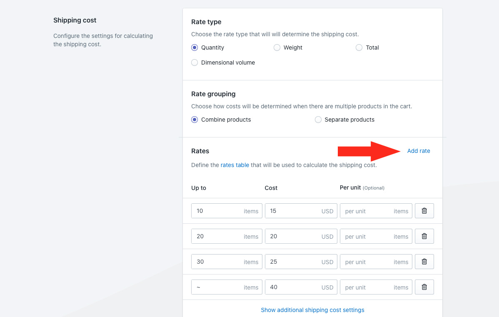Choose Separate products rate grouping
The width and height of the screenshot is (499, 317).
coord(318,120)
